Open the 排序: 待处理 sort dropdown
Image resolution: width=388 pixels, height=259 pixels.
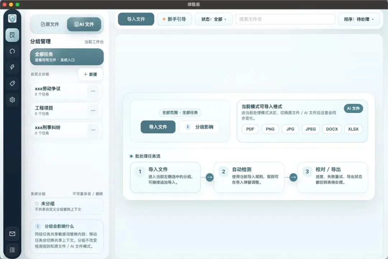(359, 19)
